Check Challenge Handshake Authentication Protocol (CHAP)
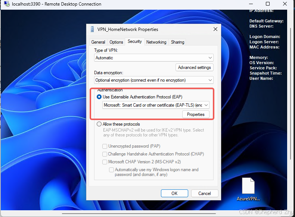The image size is (295, 217). 105,154
